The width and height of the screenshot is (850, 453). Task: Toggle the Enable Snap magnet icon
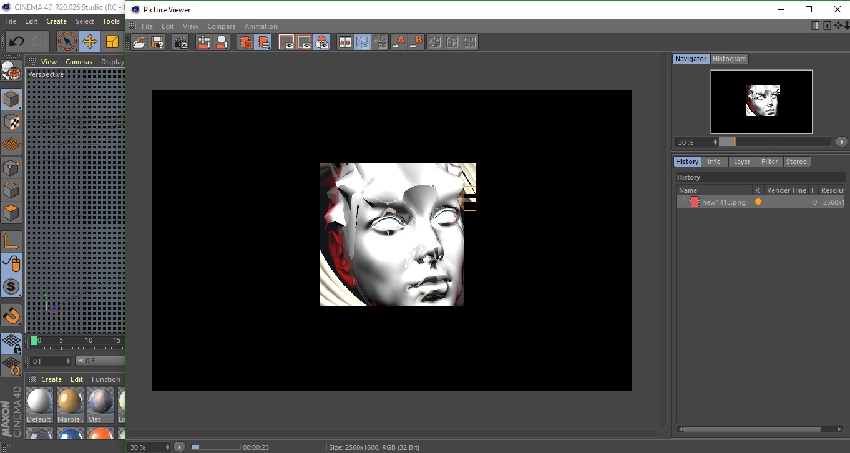[x=11, y=315]
